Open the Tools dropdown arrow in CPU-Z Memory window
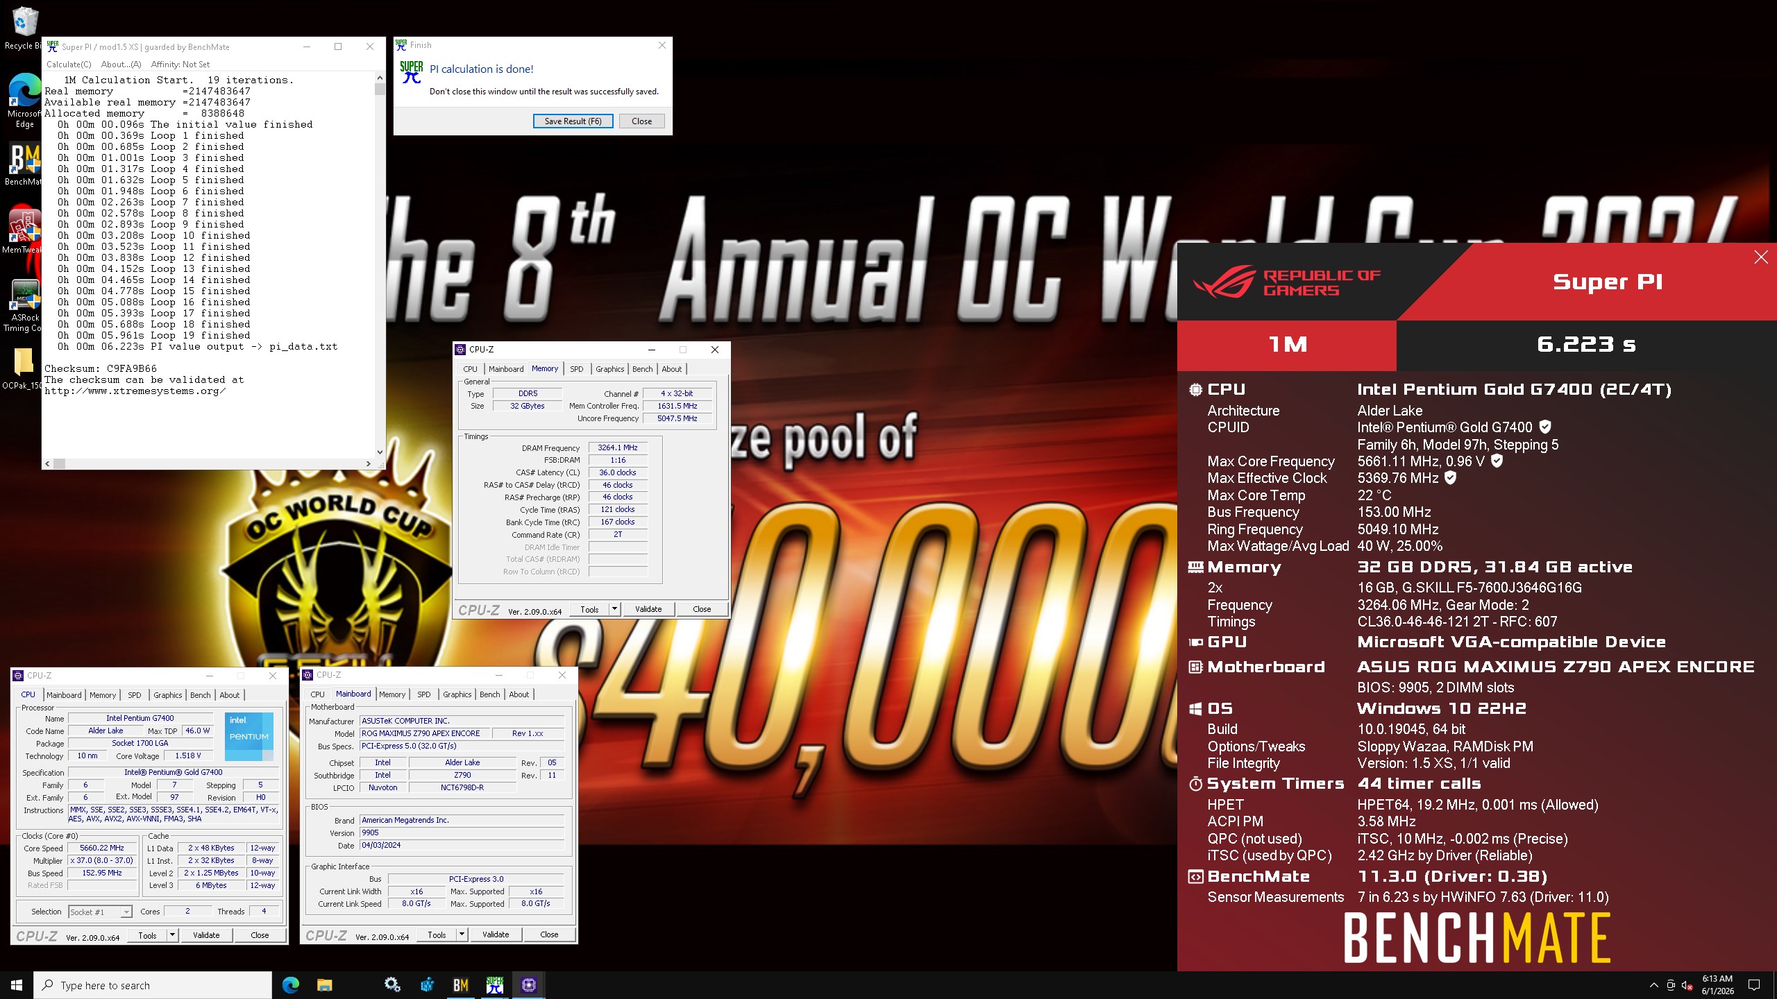The width and height of the screenshot is (1777, 999). pos(614,609)
